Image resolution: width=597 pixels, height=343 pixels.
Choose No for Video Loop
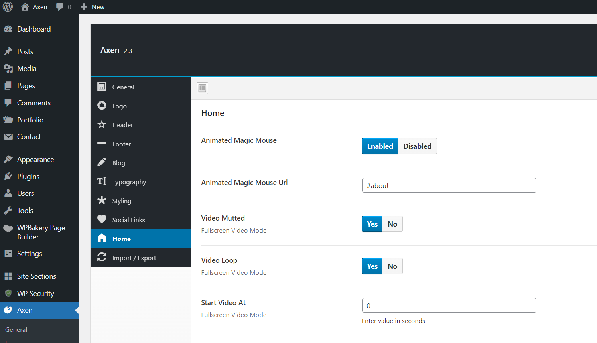[x=392, y=266]
